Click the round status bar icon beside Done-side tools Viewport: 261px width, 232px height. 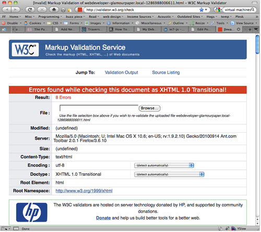[x=220, y=229]
